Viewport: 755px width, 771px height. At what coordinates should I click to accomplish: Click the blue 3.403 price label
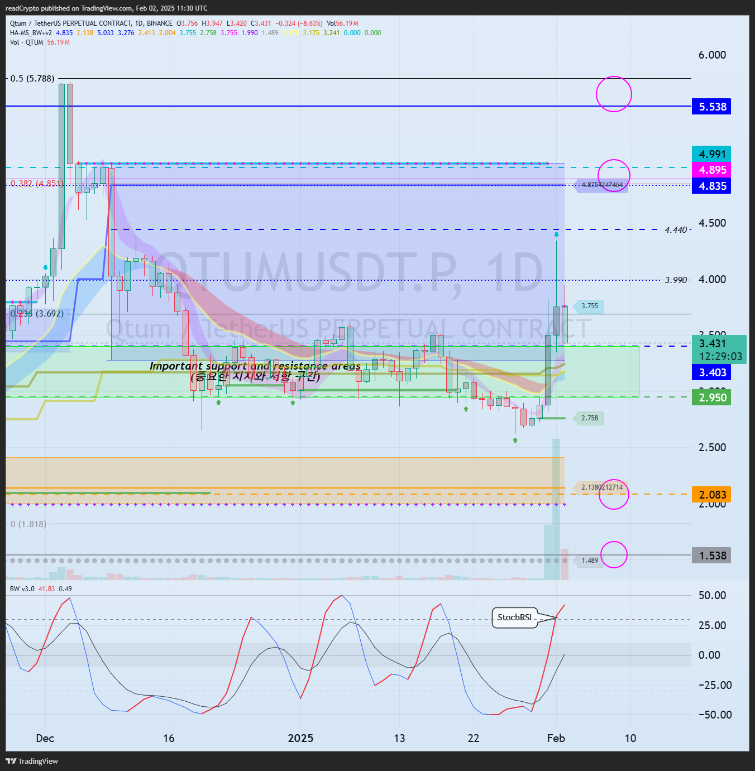pyautogui.click(x=711, y=372)
